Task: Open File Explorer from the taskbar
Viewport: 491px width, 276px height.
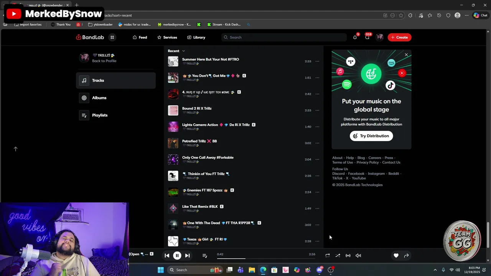Action: click(x=252, y=270)
